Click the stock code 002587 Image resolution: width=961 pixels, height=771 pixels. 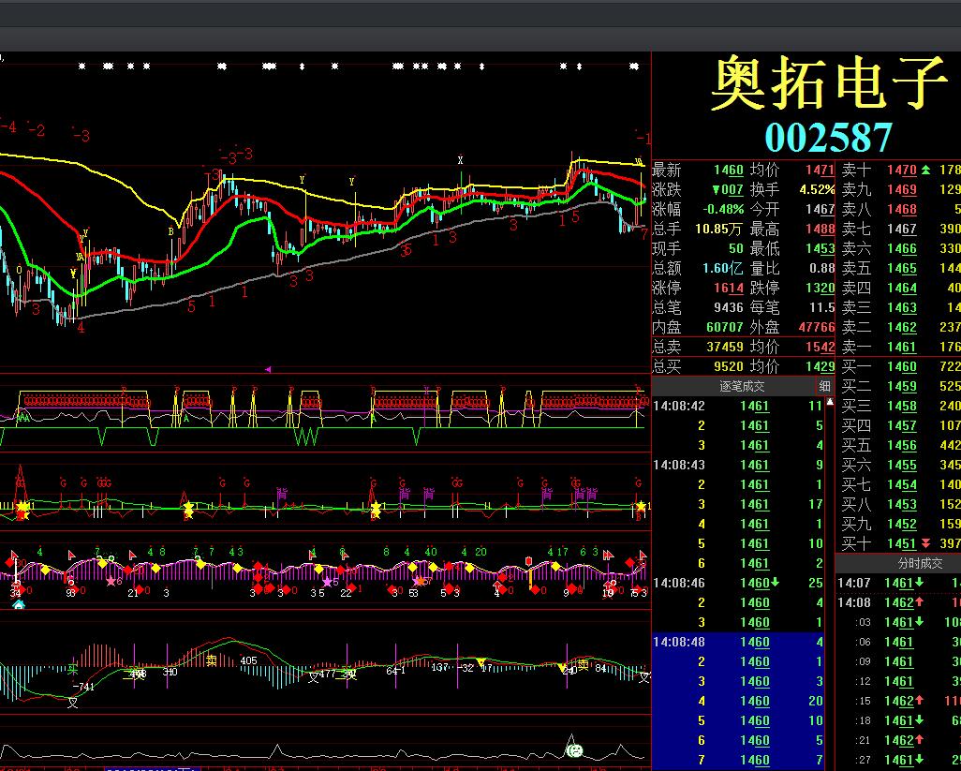point(828,138)
